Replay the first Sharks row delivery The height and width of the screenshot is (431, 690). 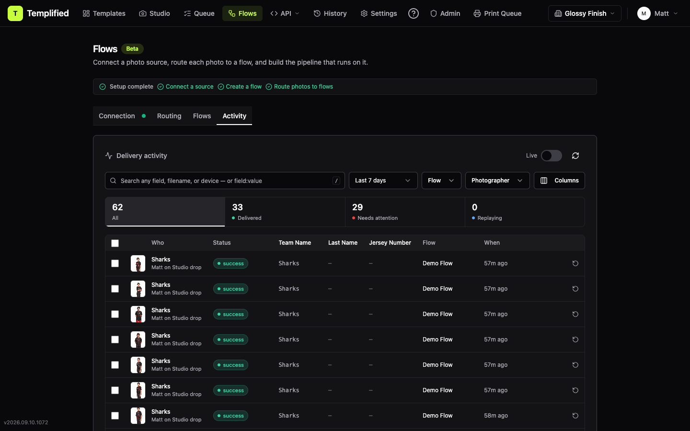(x=575, y=263)
